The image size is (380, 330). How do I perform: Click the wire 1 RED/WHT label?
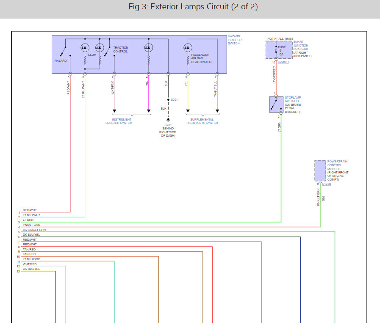30,210
